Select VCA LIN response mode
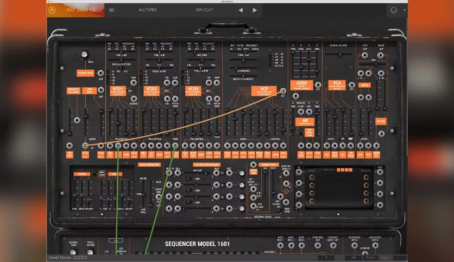The height and width of the screenshot is (262, 454). (343, 139)
